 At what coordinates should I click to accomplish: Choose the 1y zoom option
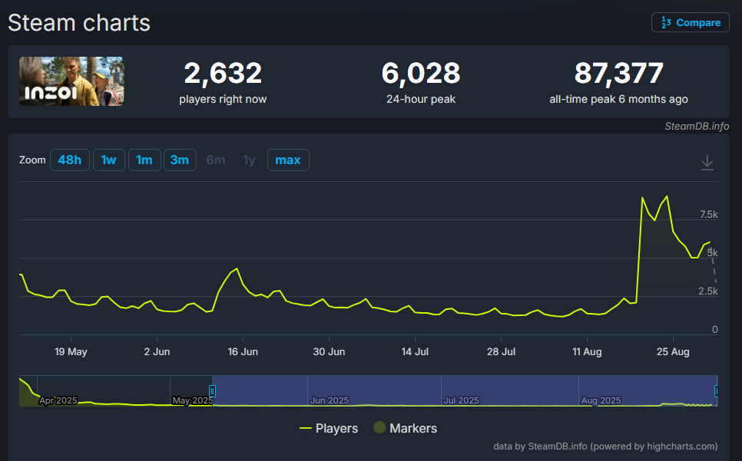(x=250, y=160)
